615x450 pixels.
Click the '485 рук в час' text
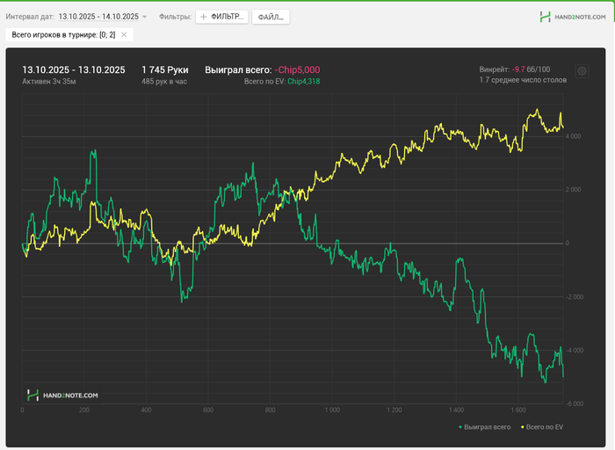[x=164, y=82]
